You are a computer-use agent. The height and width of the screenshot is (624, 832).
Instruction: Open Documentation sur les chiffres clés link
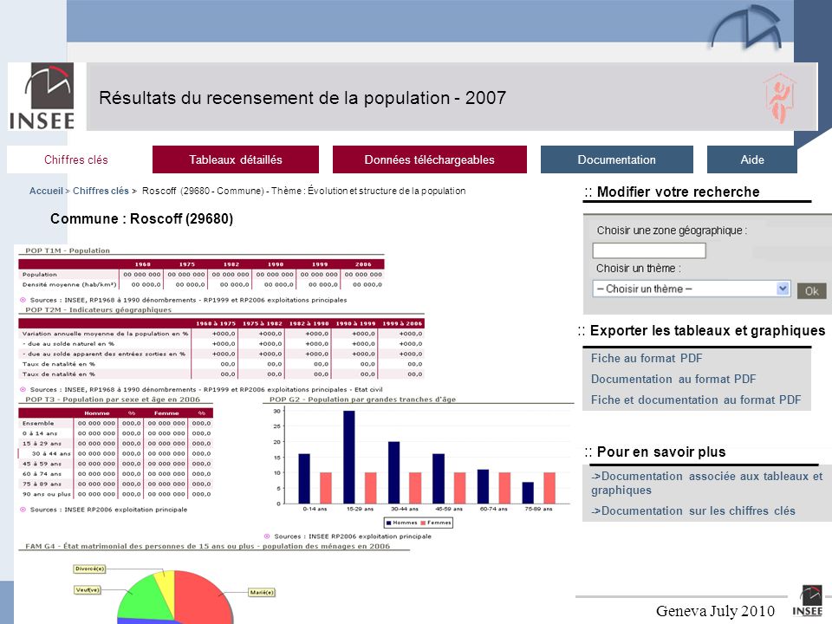point(693,510)
